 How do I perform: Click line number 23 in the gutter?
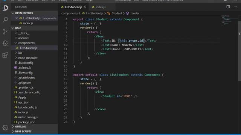coord(66,100)
